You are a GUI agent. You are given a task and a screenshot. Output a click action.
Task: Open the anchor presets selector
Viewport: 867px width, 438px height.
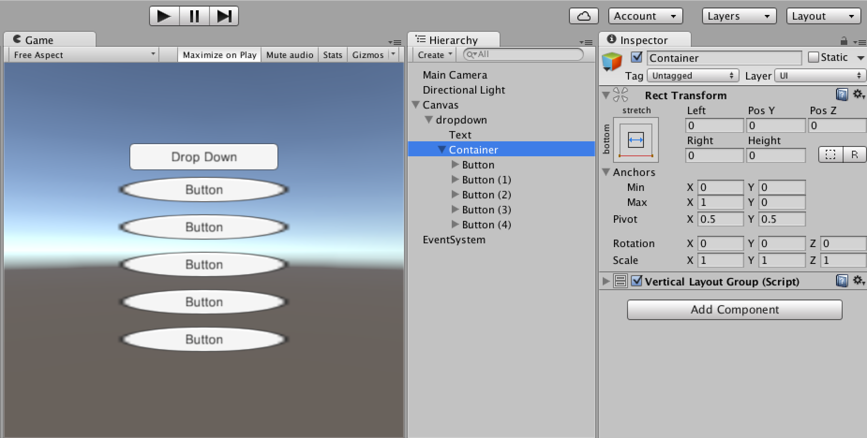click(x=636, y=140)
